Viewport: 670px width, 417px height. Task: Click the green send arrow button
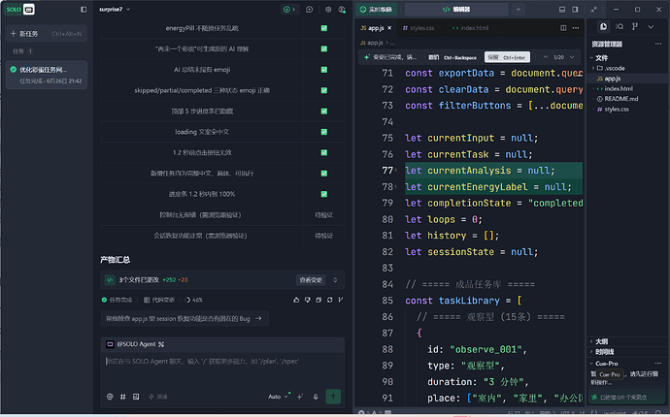coord(333,397)
